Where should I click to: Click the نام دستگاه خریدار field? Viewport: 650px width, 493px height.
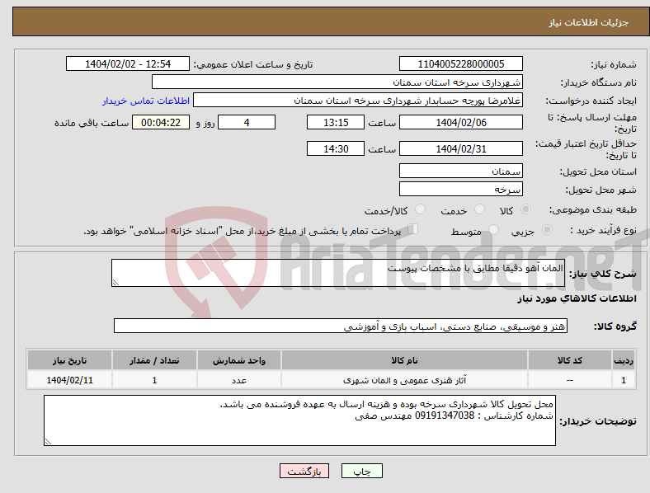point(337,82)
